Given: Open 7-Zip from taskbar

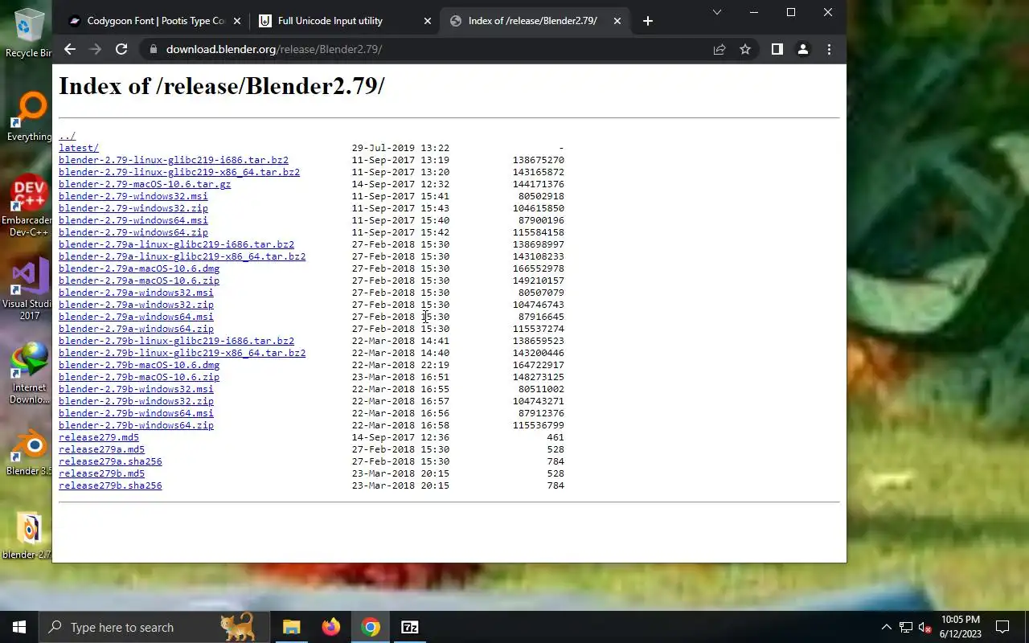Looking at the screenshot, I should [x=409, y=627].
